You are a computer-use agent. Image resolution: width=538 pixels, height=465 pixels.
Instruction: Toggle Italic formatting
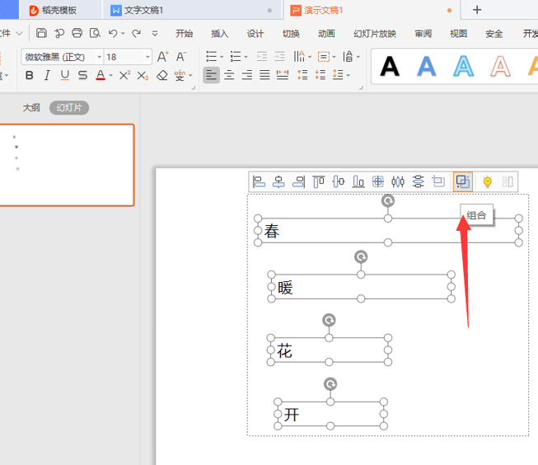(47, 75)
